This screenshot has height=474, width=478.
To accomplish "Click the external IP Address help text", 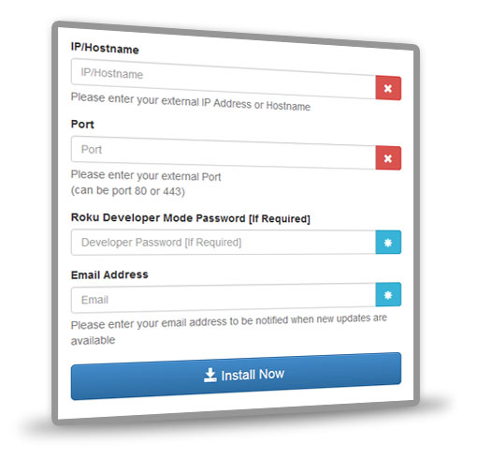I will 191,101.
